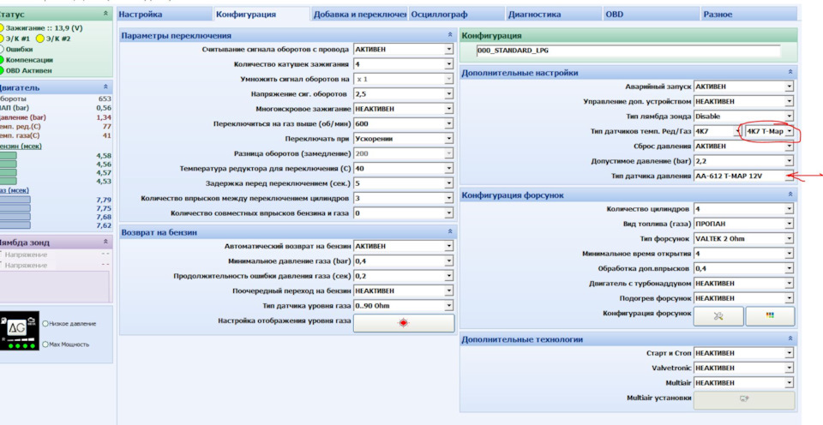Click the Бензин (мсек) link
Image resolution: width=823 pixels, height=425 pixels.
click(x=21, y=146)
